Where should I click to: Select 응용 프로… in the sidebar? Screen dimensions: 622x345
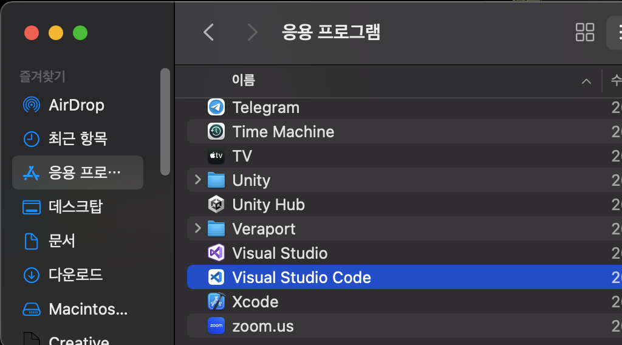click(x=78, y=172)
